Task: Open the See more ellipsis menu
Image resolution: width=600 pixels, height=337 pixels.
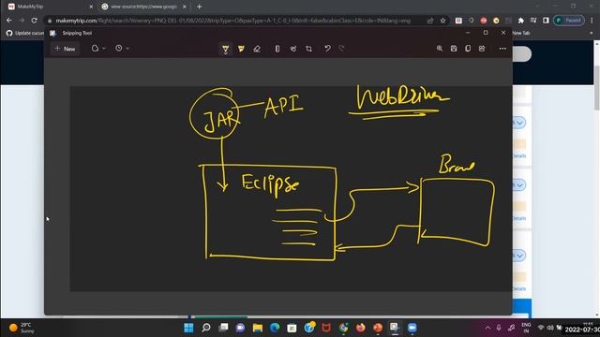Action: point(502,49)
